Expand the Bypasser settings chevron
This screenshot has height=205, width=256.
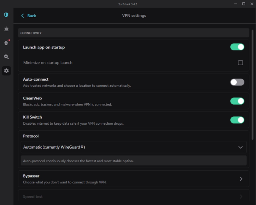tap(241, 179)
